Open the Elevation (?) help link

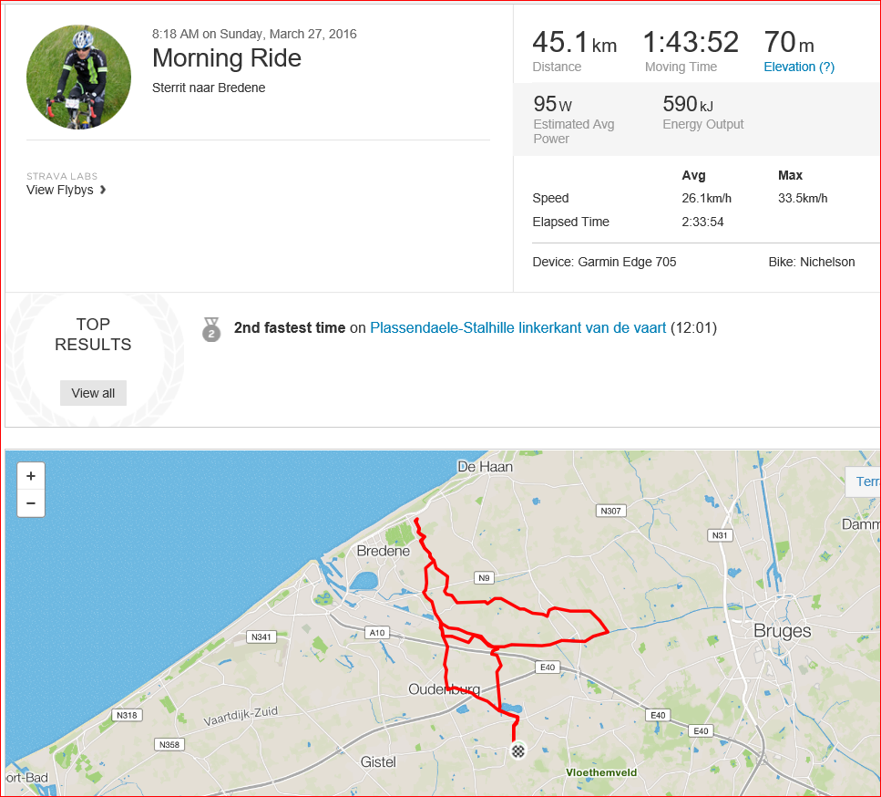click(x=799, y=67)
